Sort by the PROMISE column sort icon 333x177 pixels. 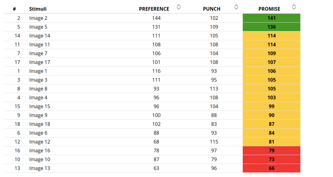(x=294, y=7)
